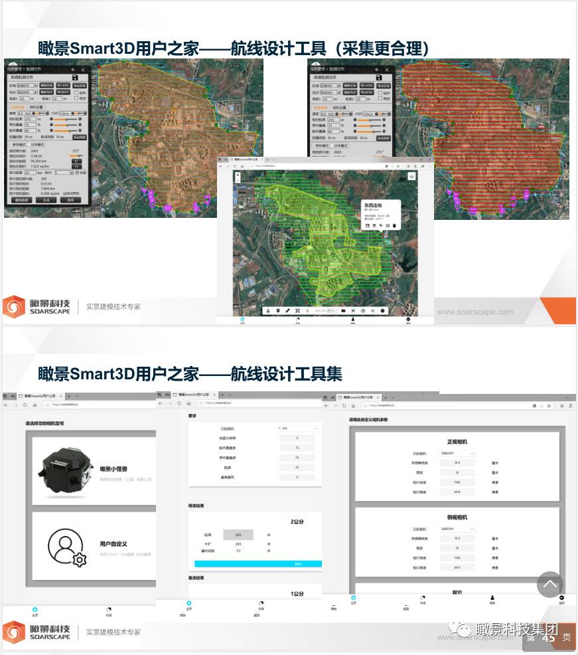Toggle the checkbox on the 高度 row, left panel

[76, 98]
